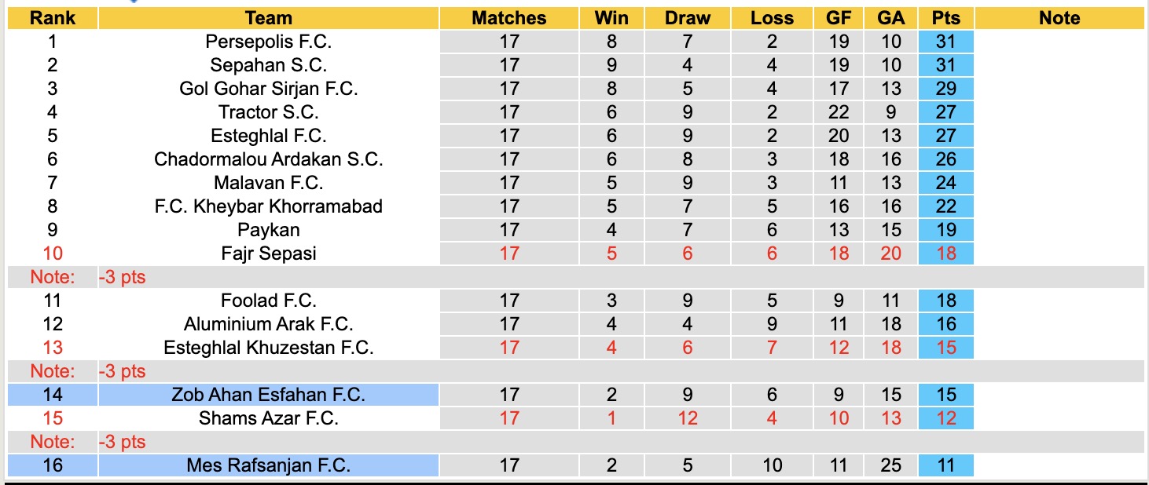
Task: Open the Sepahan S.C. team link
Action: [268, 65]
